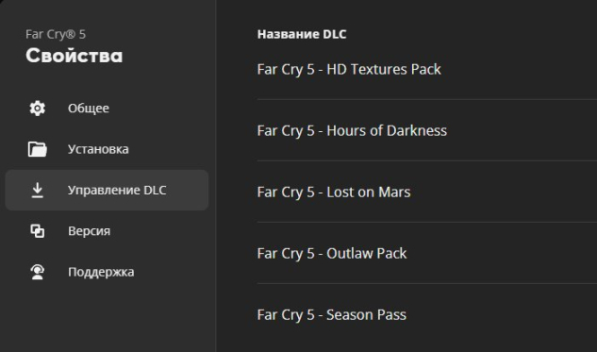Viewport: 597px width, 352px height.
Task: Click the headset support icon
Action: [x=38, y=272]
